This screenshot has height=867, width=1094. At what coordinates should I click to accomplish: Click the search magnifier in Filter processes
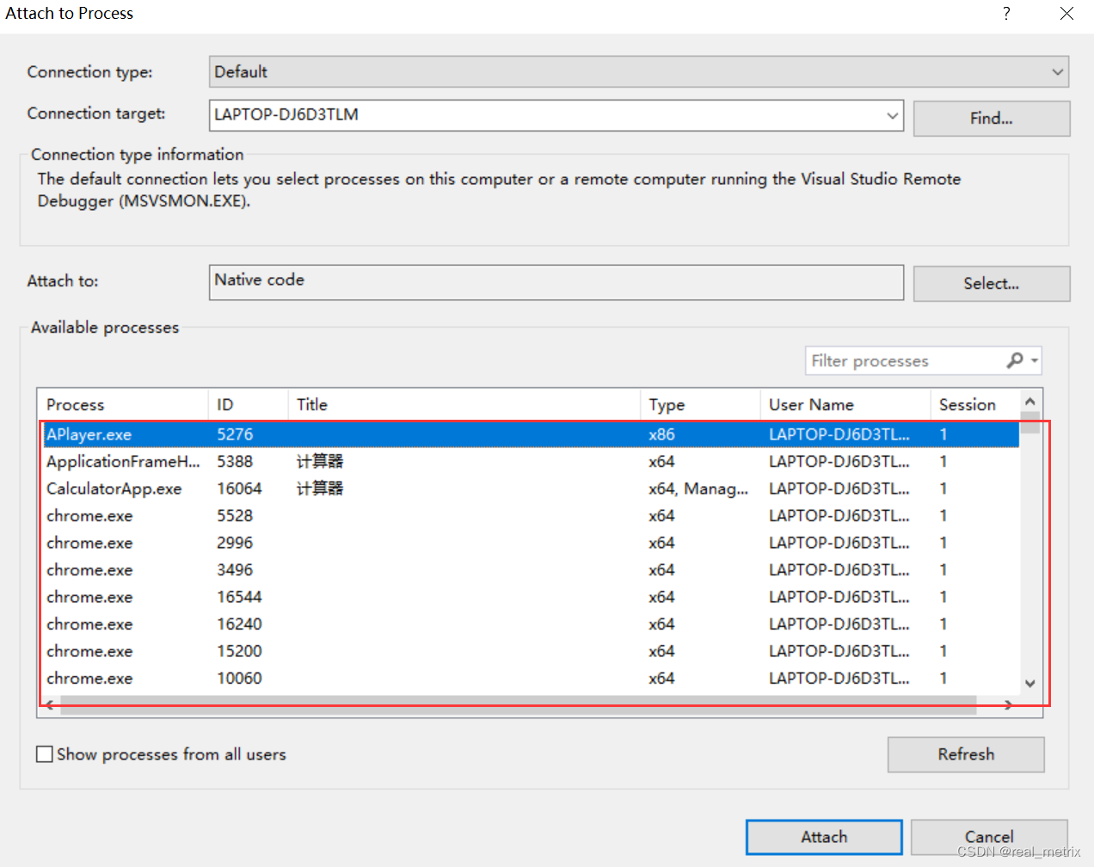tap(1016, 360)
